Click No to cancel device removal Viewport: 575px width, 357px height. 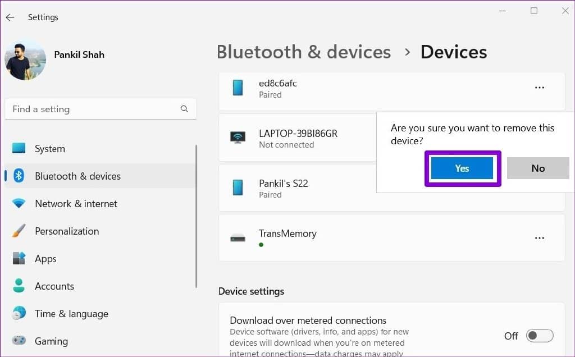tap(537, 168)
